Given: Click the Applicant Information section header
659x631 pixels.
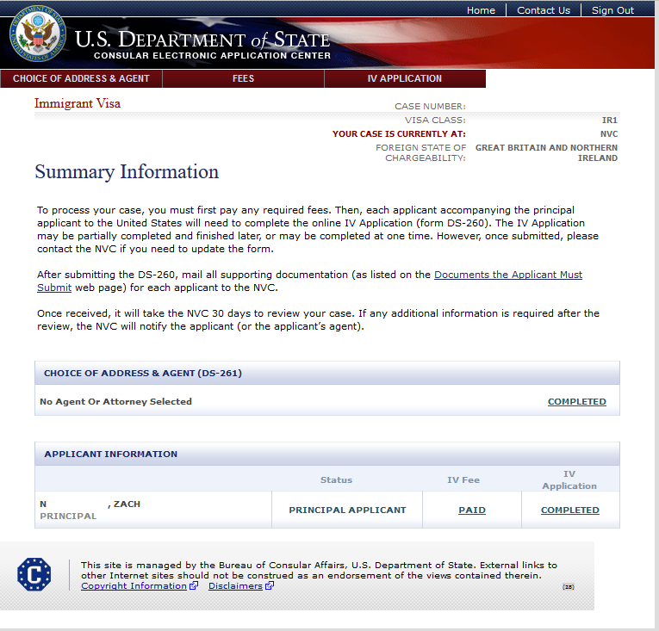Looking at the screenshot, I should [110, 455].
